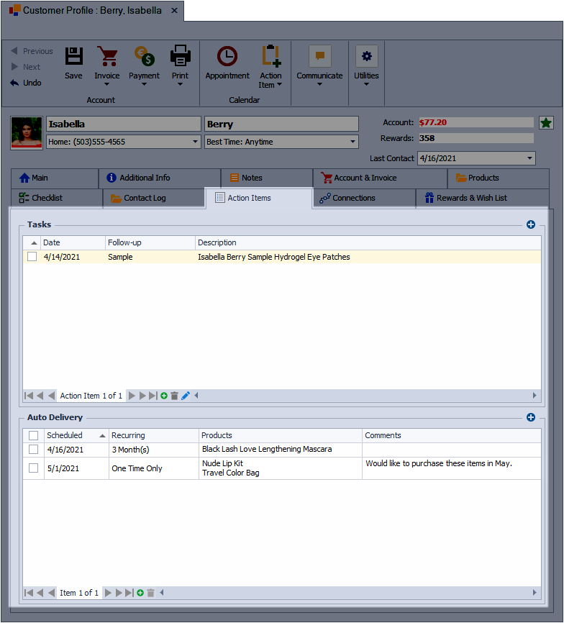The image size is (564, 623).
Task: Click the Print printer icon
Action: (180, 57)
